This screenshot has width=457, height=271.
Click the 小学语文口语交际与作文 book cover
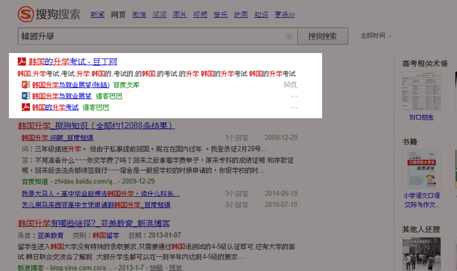(x=421, y=169)
